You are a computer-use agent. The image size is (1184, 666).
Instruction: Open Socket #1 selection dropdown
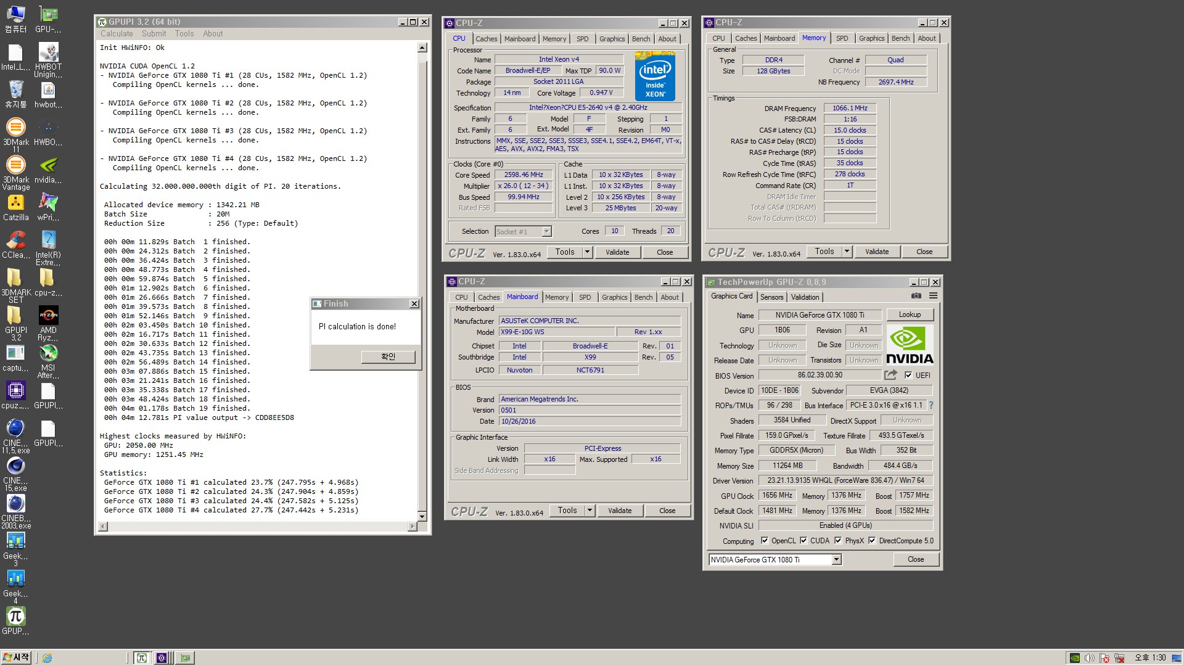click(546, 232)
